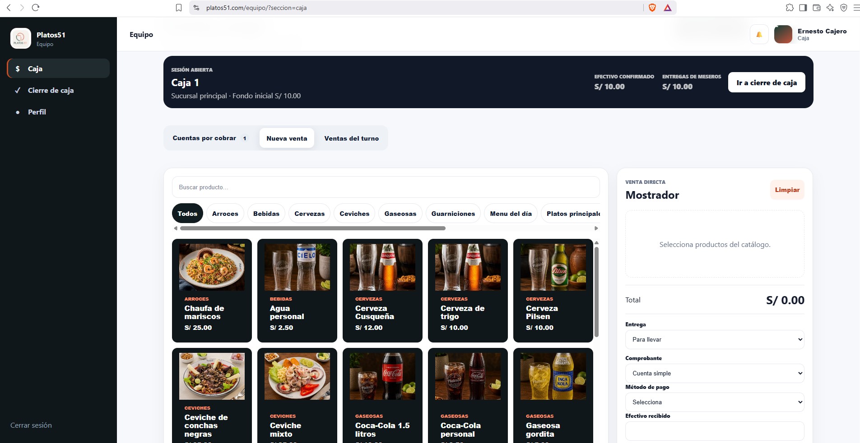Filter products by Arroces
Image resolution: width=860 pixels, height=443 pixels.
pyautogui.click(x=225, y=214)
